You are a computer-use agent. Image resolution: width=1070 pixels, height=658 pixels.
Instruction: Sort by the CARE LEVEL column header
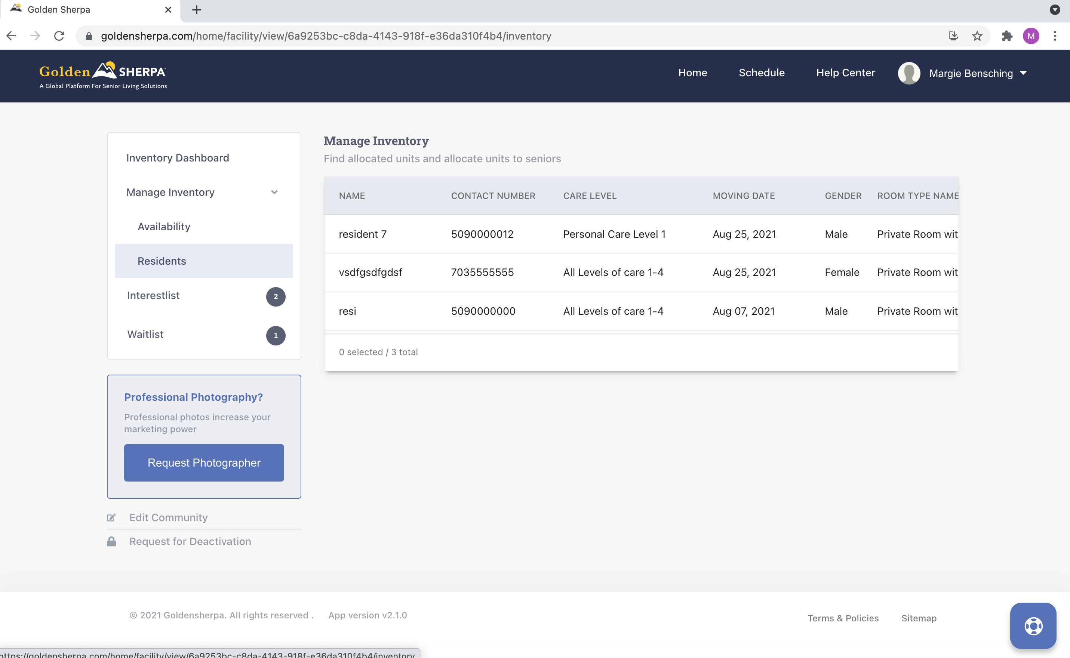coord(590,196)
